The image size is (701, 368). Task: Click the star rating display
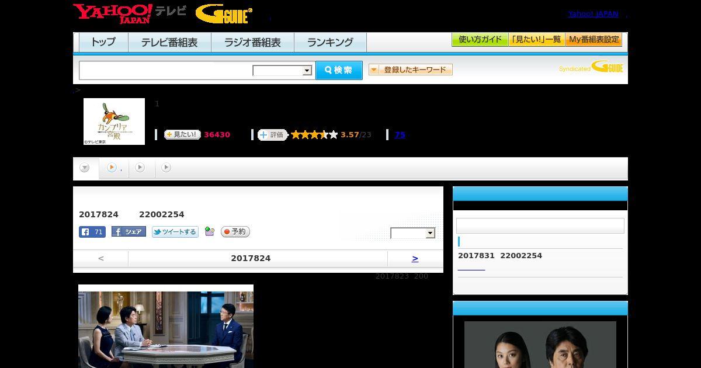click(x=314, y=135)
